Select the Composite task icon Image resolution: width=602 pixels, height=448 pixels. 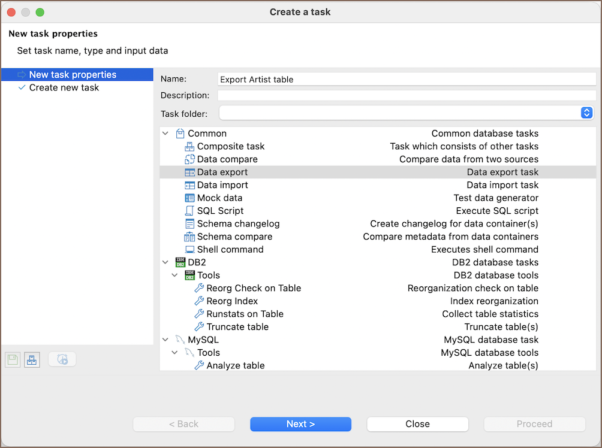click(x=189, y=146)
